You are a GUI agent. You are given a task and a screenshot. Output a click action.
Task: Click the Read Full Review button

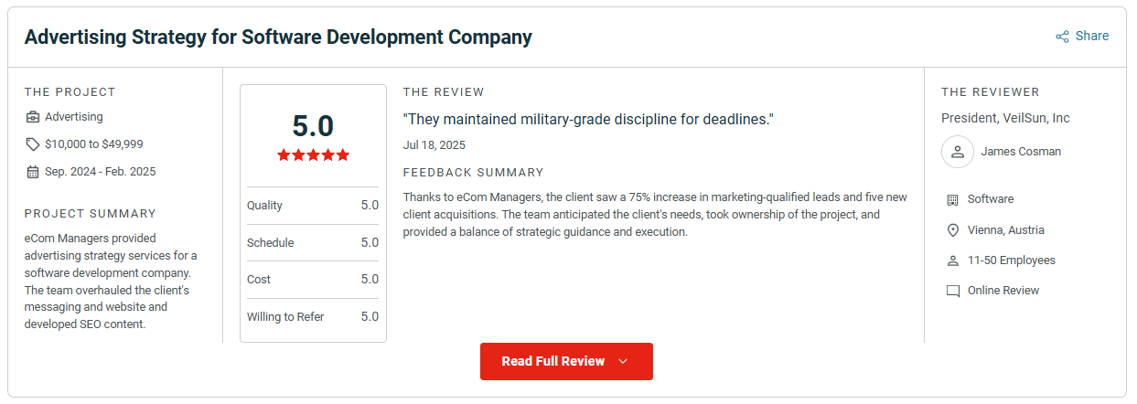566,361
